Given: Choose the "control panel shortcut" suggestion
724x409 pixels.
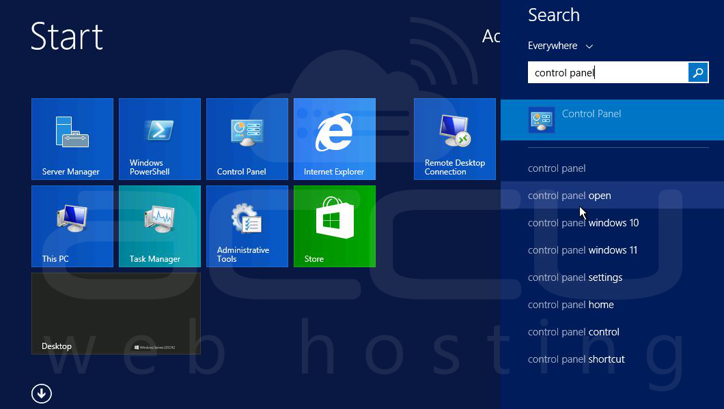Looking at the screenshot, I should pos(612,359).
